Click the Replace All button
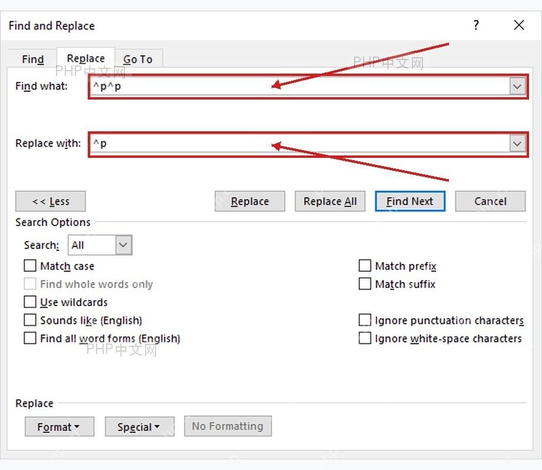This screenshot has width=542, height=470. point(330,201)
